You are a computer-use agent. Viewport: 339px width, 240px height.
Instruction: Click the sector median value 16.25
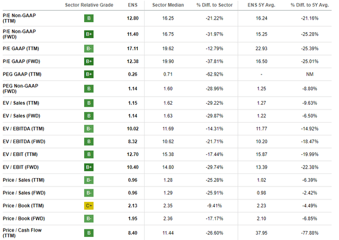click(x=168, y=19)
